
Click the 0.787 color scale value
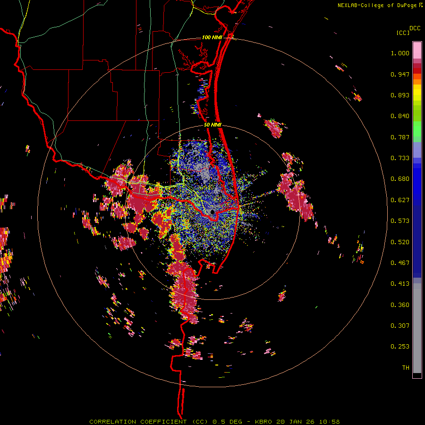[x=400, y=137]
